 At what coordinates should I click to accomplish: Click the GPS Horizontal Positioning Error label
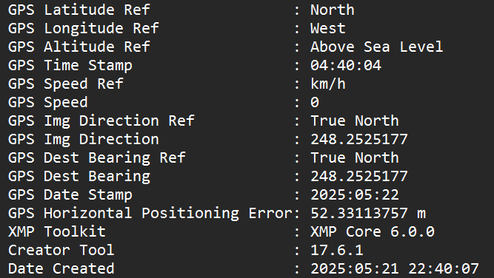pos(150,213)
